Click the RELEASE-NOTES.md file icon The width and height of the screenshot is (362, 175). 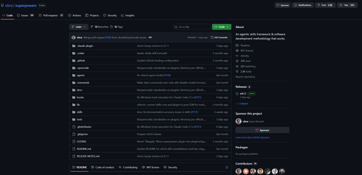[74, 156]
